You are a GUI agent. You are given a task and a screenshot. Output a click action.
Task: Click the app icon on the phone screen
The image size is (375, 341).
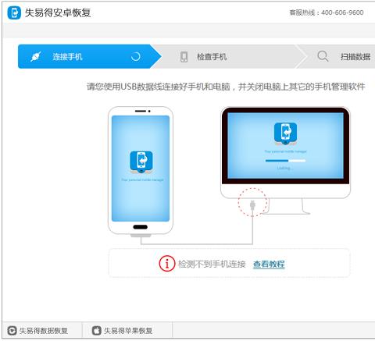tap(141, 162)
